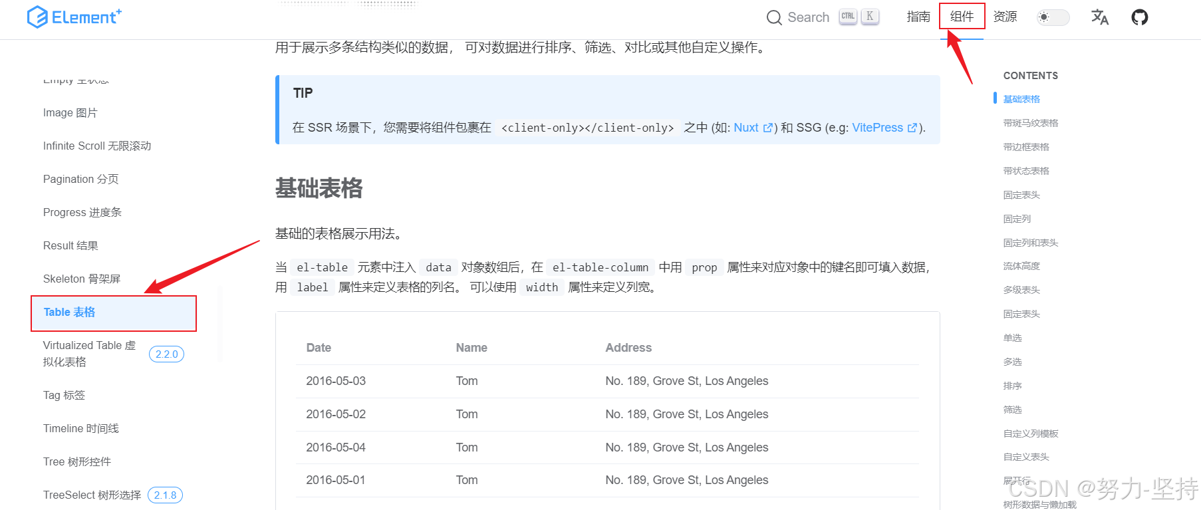Screen dimensions: 1201x510
Task: Go to Progress 进度条 page
Action: pos(82,212)
